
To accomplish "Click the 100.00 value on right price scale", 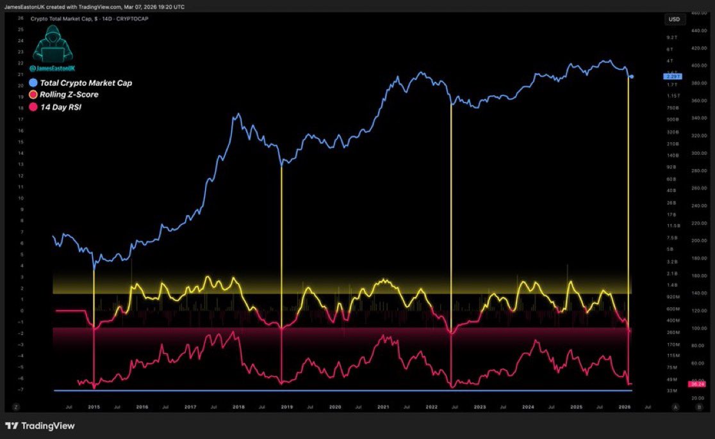I will click(698, 328).
